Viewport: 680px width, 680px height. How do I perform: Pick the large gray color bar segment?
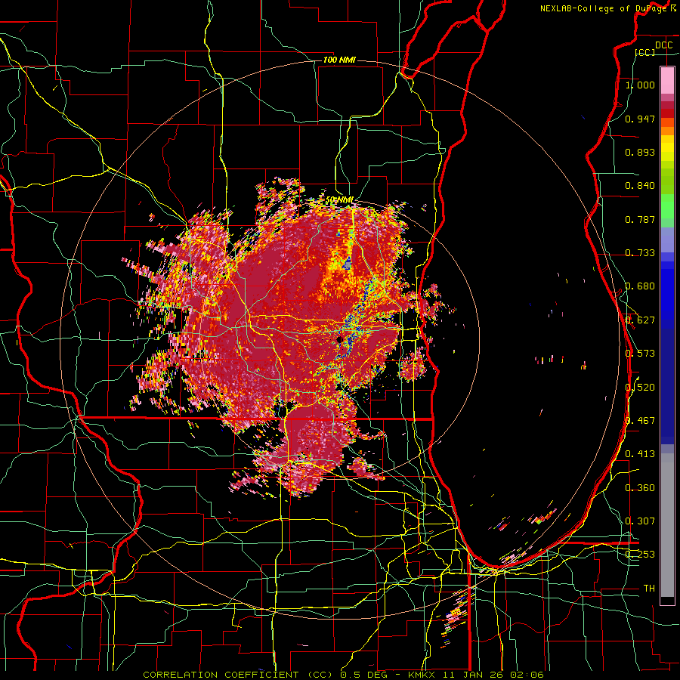667,525
